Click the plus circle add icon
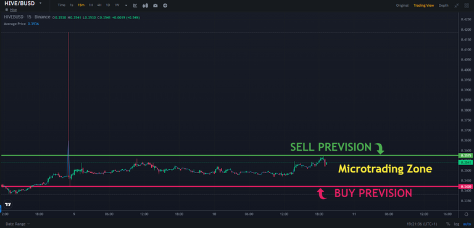The image size is (474, 228). 165,6
